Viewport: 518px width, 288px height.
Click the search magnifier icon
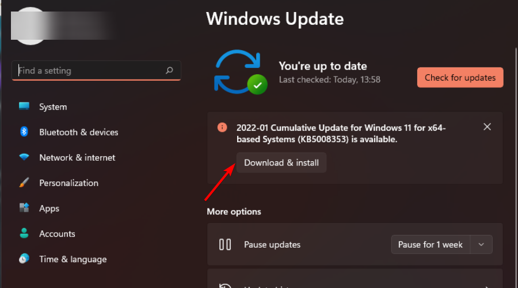(x=169, y=71)
